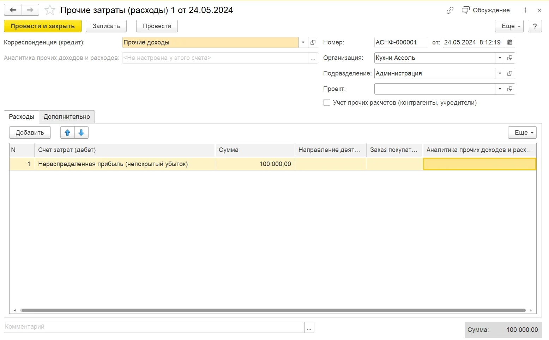Click Провести и закрыть button
Viewport: 549px width, 340px height.
tap(43, 26)
